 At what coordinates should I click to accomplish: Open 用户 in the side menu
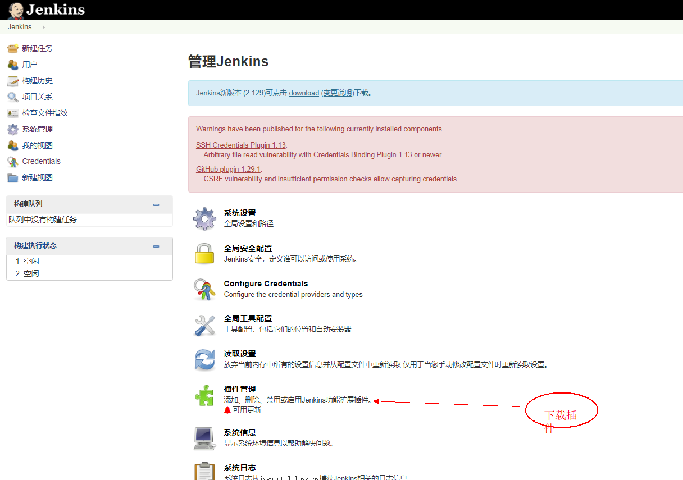point(30,65)
